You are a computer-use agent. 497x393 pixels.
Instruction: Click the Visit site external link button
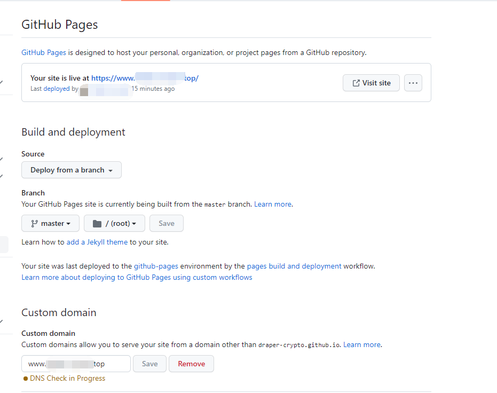[371, 83]
